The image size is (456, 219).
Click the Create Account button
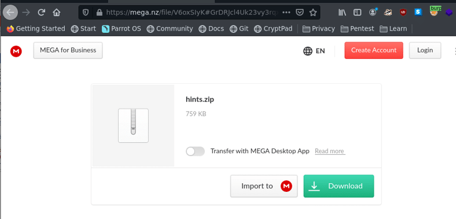[374, 50]
